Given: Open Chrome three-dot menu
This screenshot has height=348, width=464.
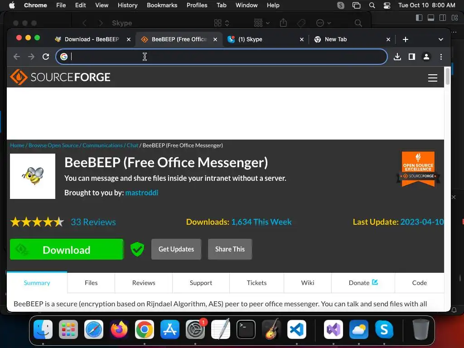Looking at the screenshot, I should tap(441, 57).
